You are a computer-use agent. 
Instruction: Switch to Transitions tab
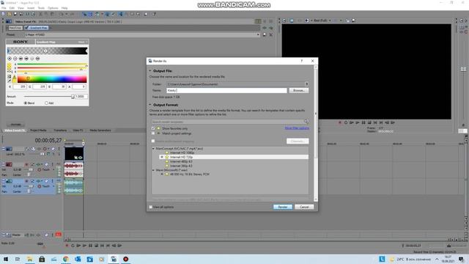[60, 131]
